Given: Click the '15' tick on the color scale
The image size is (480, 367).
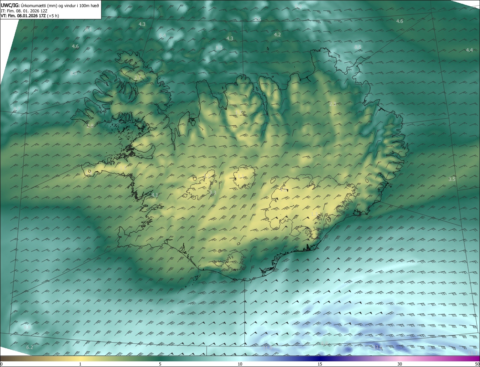Looking at the screenshot, I should tap(320, 364).
